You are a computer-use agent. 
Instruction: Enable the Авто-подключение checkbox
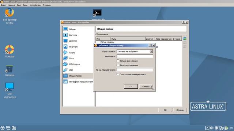(118, 65)
